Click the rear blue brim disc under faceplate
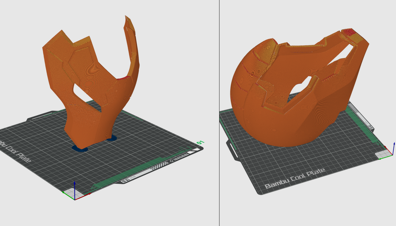This screenshot has width=396, height=226. click(111, 139)
